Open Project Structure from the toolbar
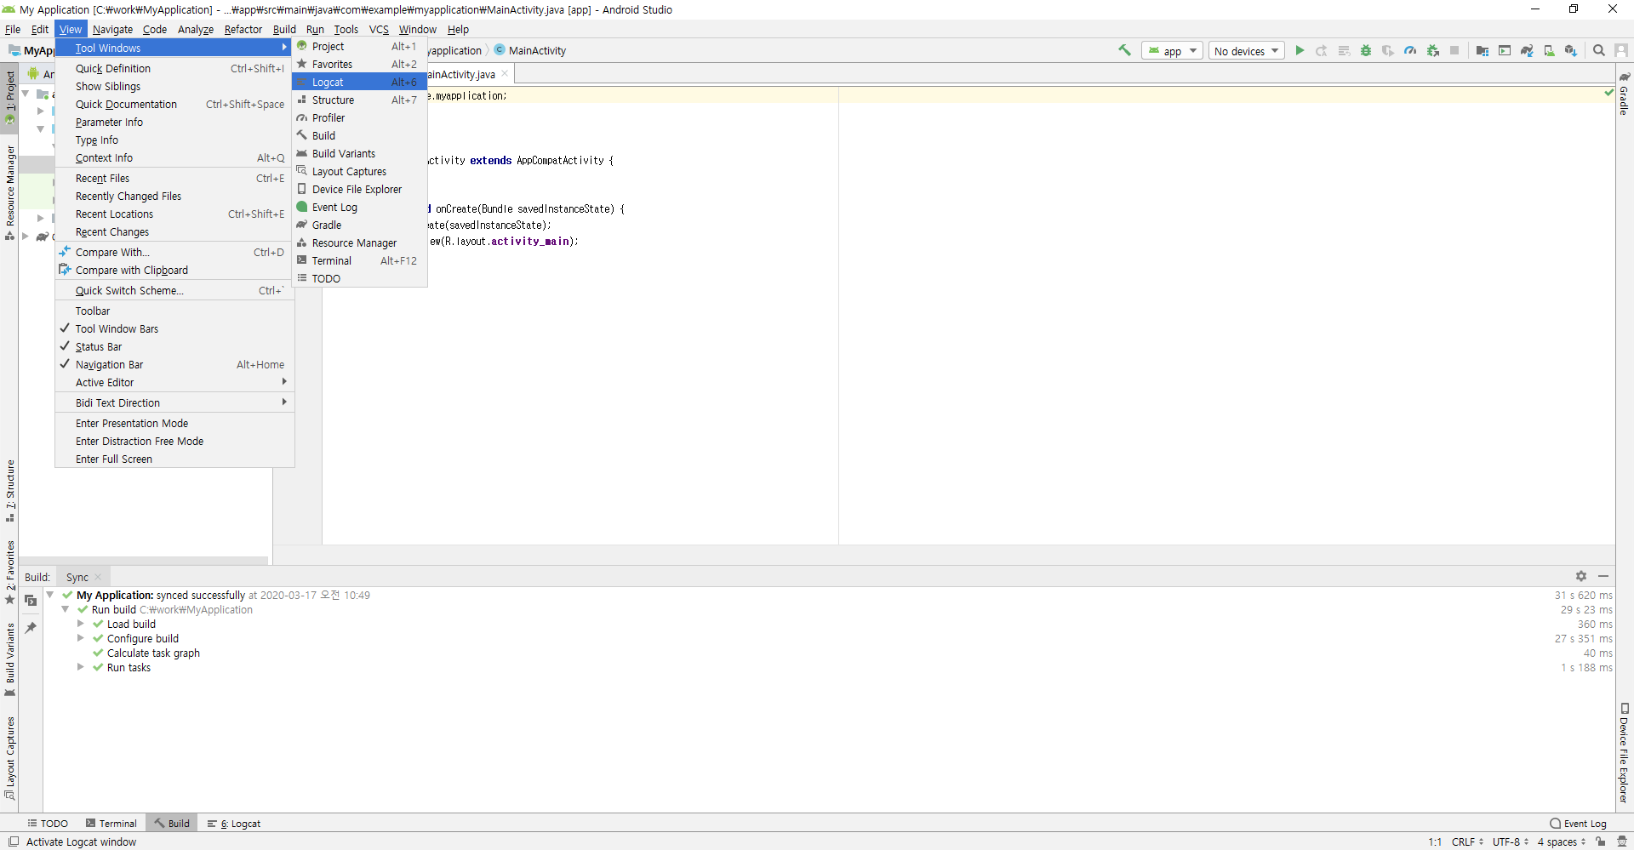The height and width of the screenshot is (850, 1634). [1482, 51]
